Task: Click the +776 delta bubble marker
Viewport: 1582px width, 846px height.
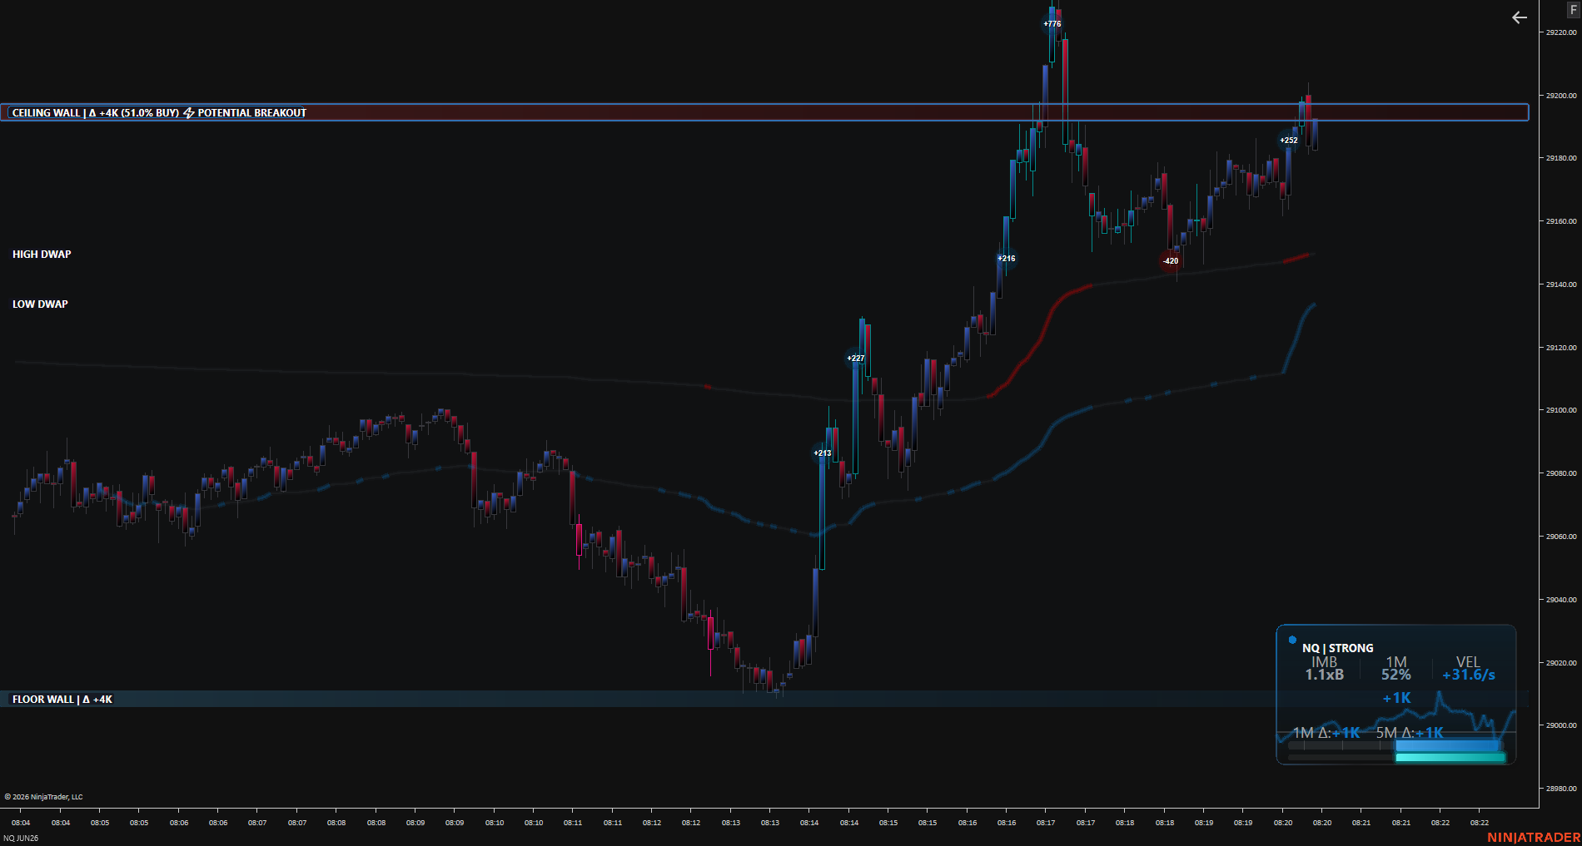Action: click(1052, 24)
